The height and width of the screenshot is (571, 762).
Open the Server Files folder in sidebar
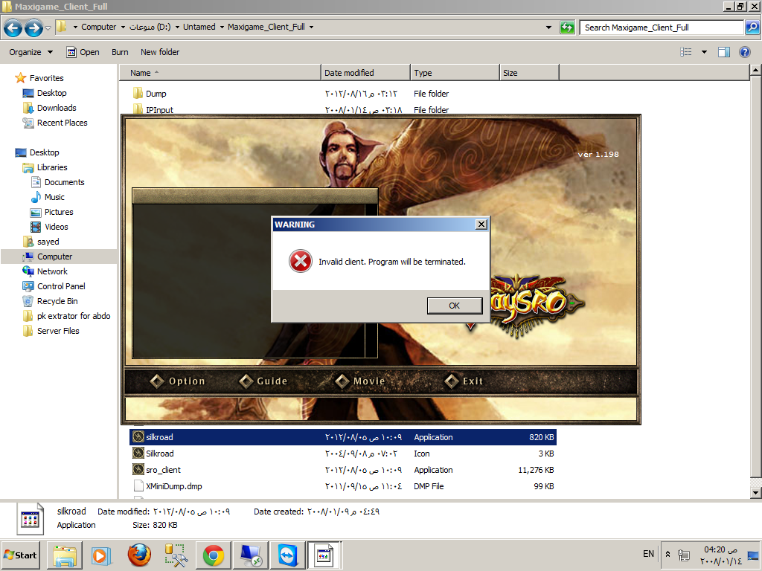[58, 331]
